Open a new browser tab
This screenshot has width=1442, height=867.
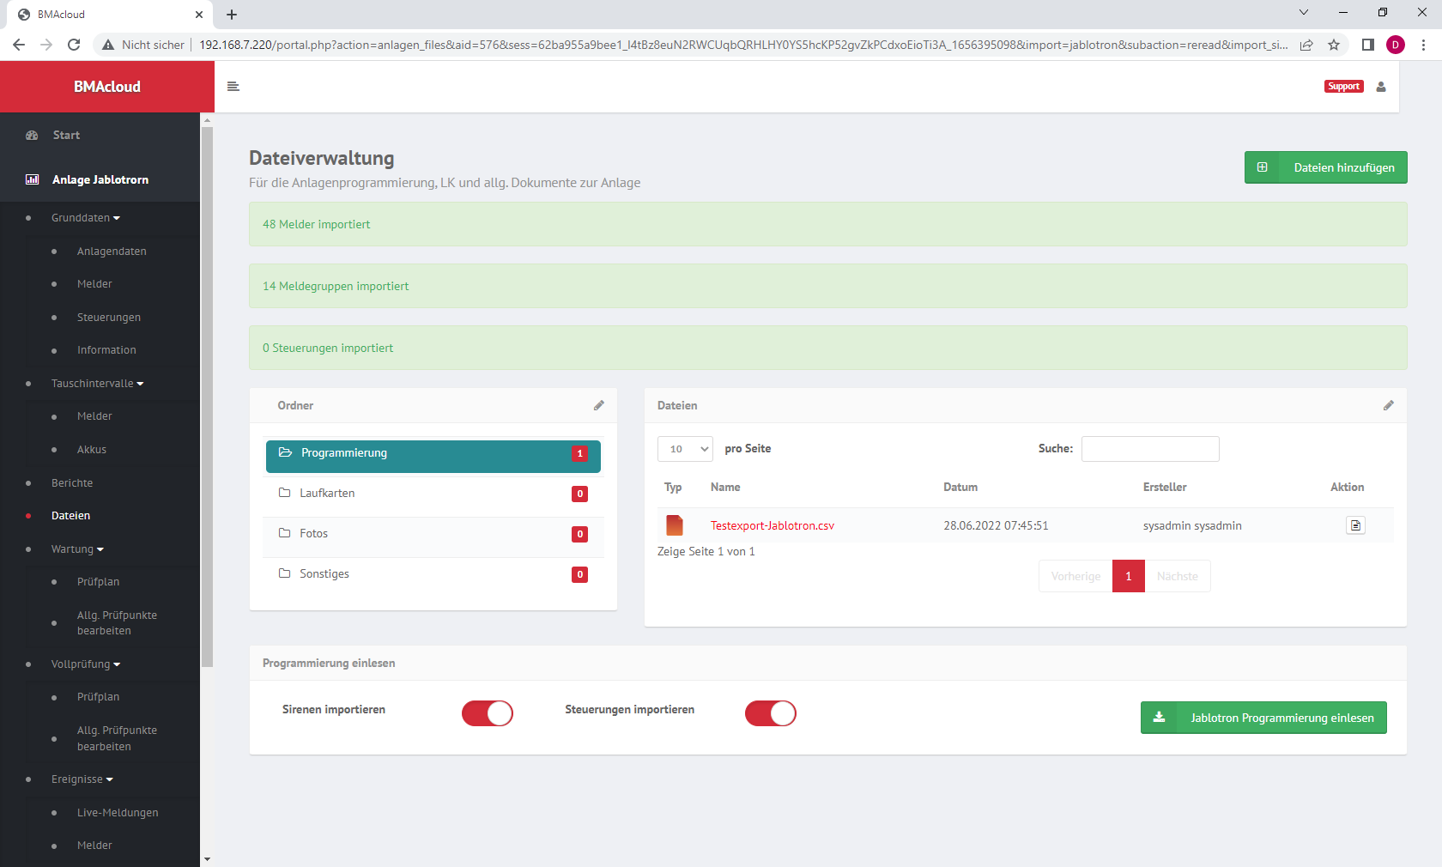pyautogui.click(x=232, y=15)
